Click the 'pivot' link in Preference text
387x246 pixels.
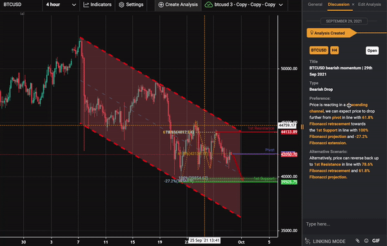pyautogui.click(x=337, y=118)
